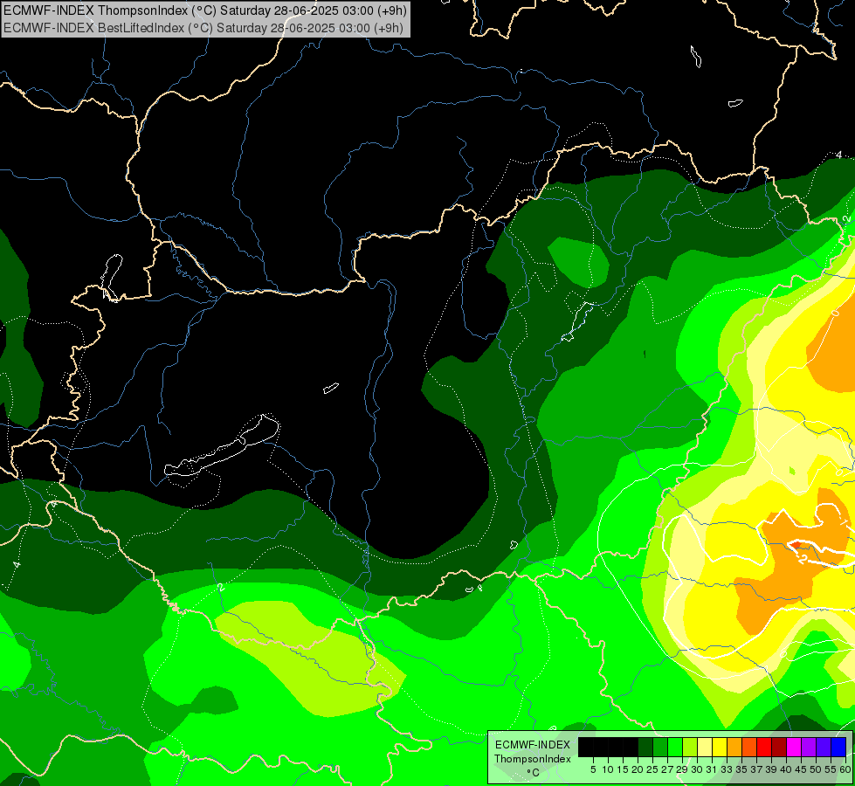
Task: Click the legend tick label 60
Action: click(845, 769)
